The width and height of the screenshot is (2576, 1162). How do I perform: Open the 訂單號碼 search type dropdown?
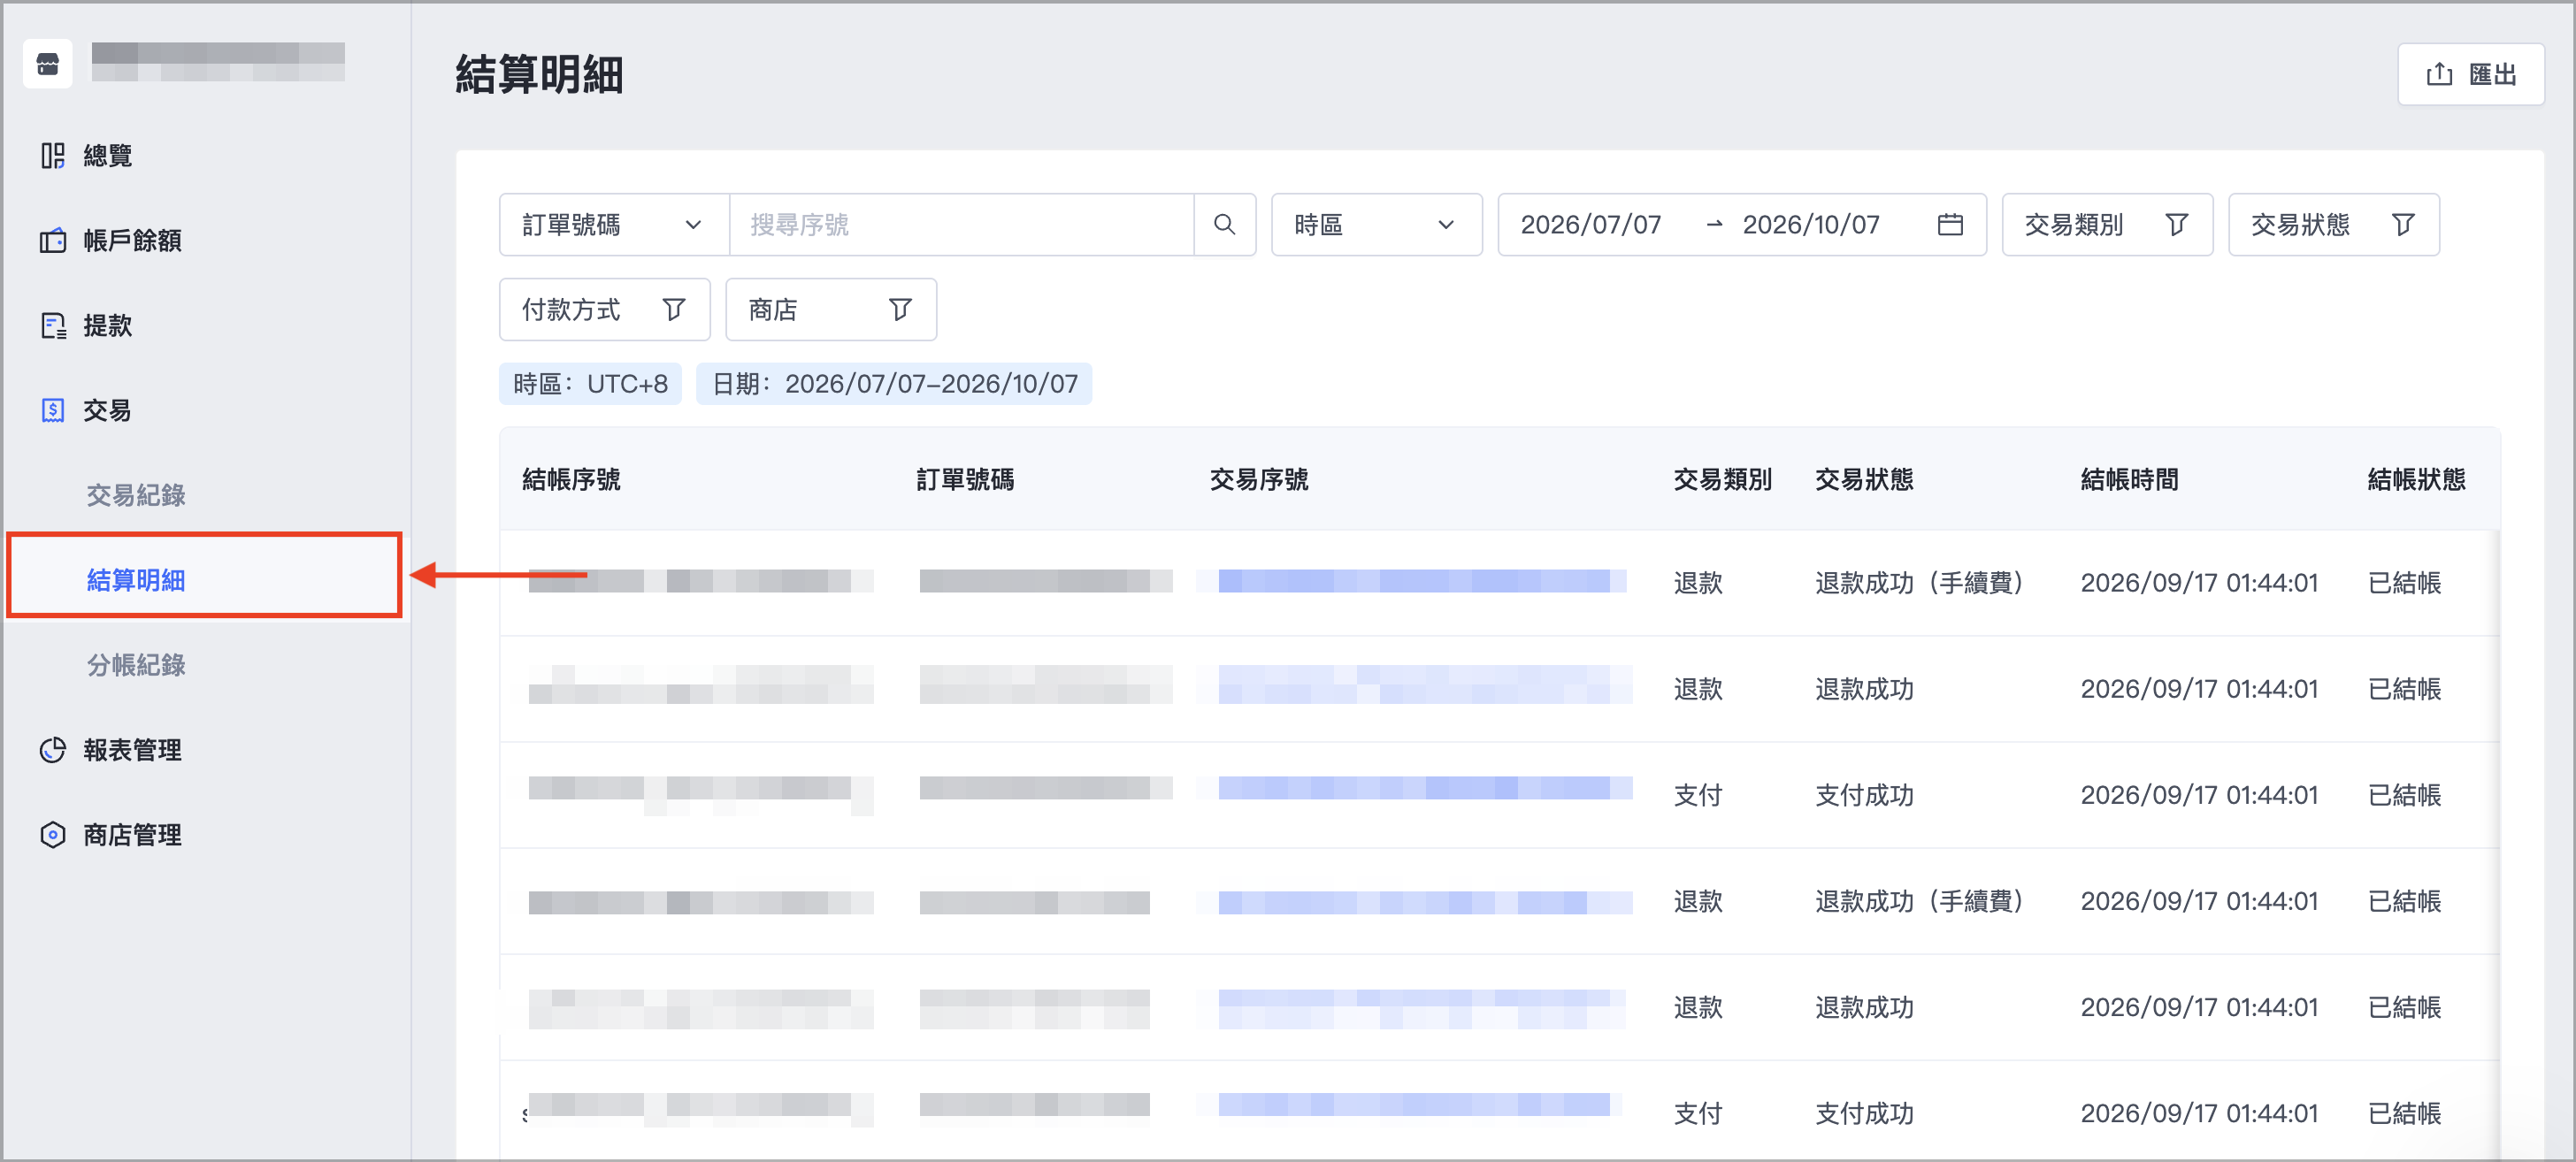click(x=614, y=225)
